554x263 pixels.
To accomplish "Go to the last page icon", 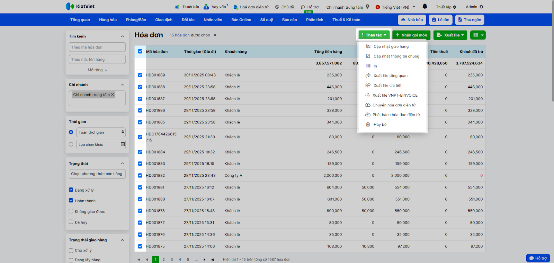I will (x=213, y=260).
